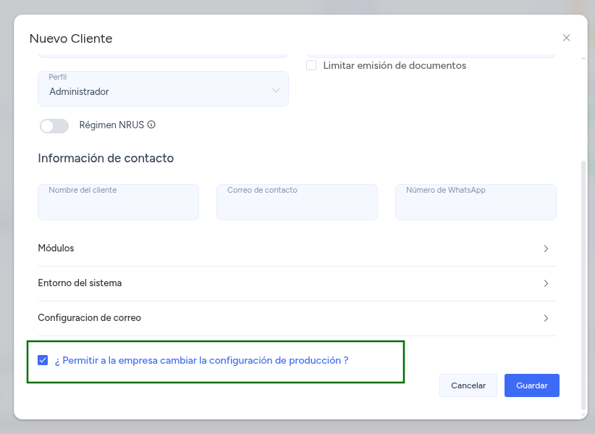The width and height of the screenshot is (595, 434).
Task: Click the Régimen NRUS label
Action: pyautogui.click(x=111, y=125)
